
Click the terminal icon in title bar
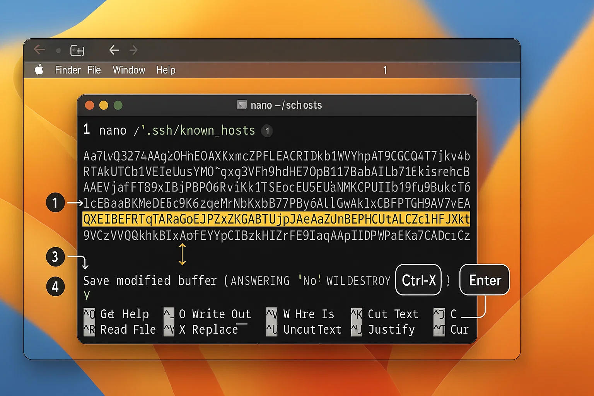tap(242, 105)
